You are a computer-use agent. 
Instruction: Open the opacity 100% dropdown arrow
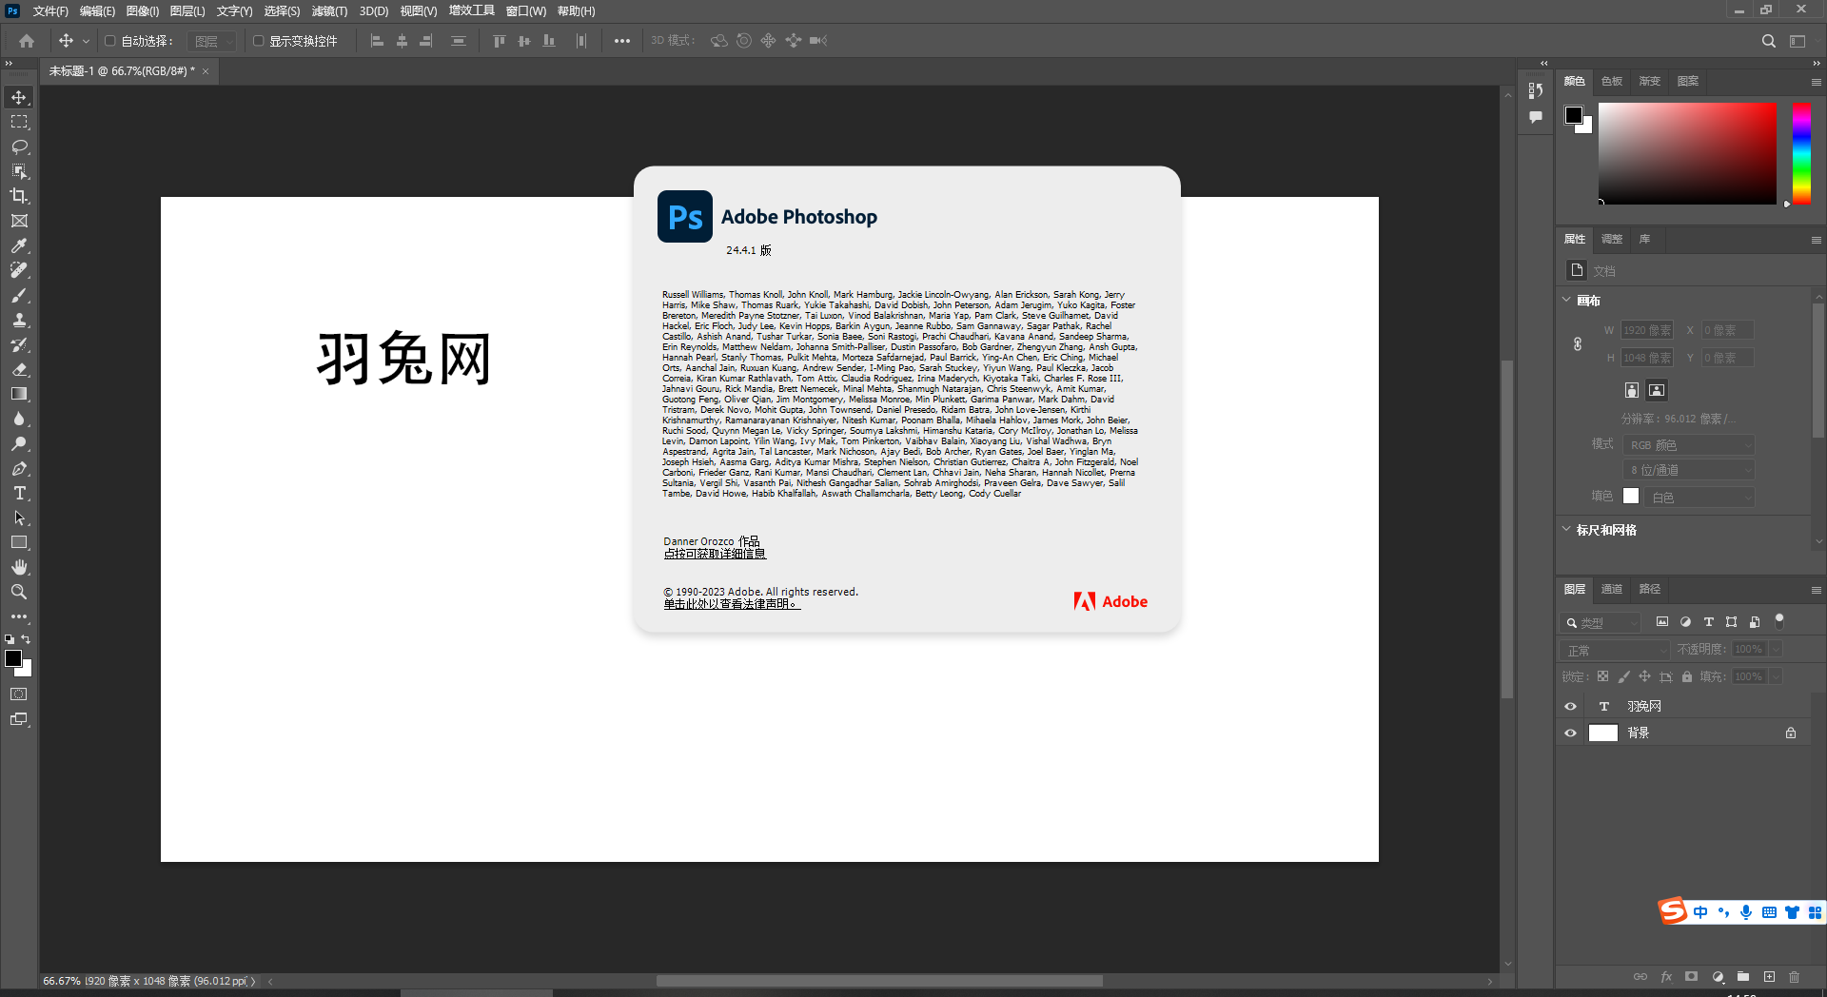tap(1776, 649)
